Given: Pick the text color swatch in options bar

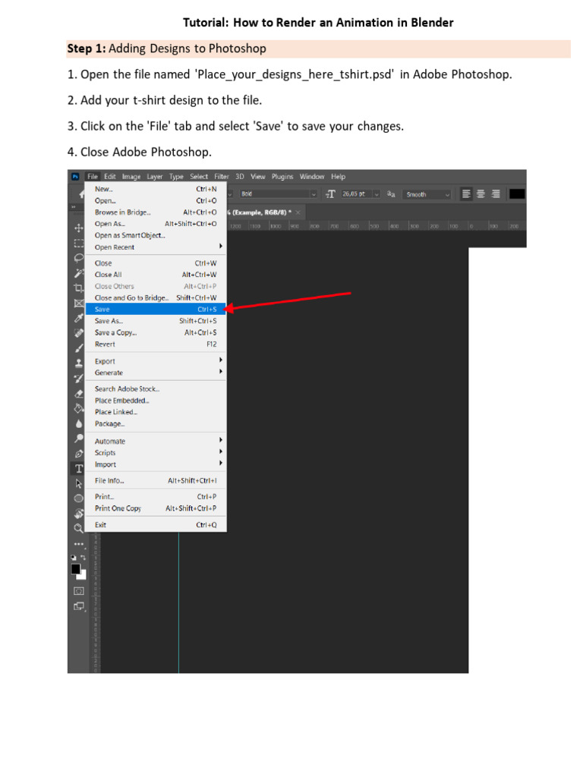Looking at the screenshot, I should [517, 194].
